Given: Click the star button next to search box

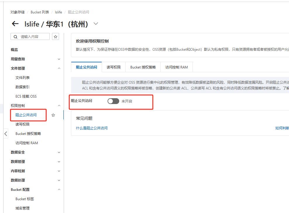Looking at the screenshot, I should pos(56,36).
